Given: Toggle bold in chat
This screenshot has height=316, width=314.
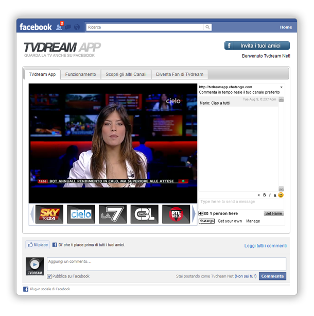Looking at the screenshot, I should tap(265, 195).
